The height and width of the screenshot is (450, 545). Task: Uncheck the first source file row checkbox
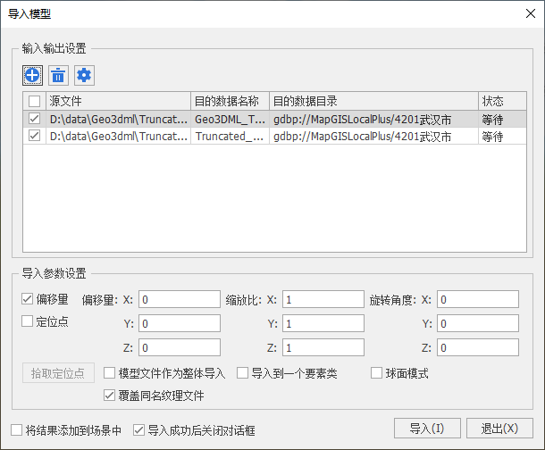(34, 118)
